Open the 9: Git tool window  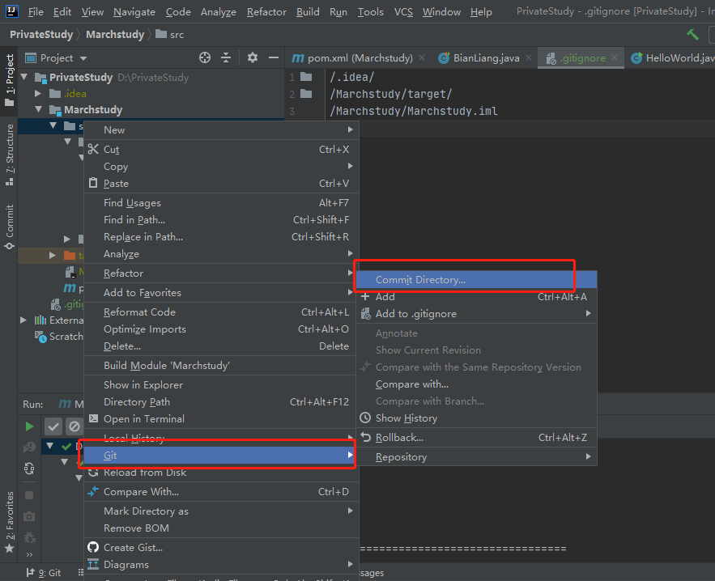[44, 573]
